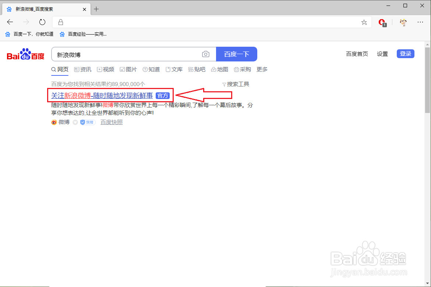Open 设置 settings menu

coord(382,54)
